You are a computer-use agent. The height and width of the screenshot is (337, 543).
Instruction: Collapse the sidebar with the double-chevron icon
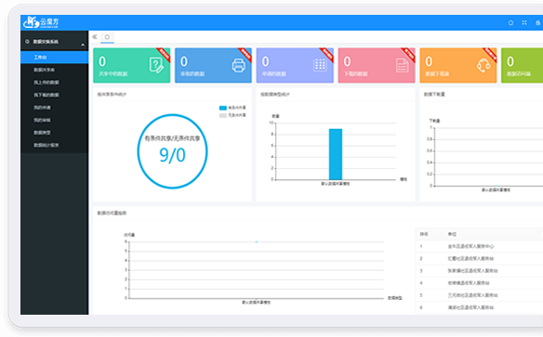pyautogui.click(x=95, y=36)
